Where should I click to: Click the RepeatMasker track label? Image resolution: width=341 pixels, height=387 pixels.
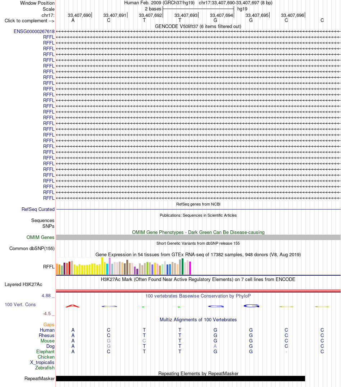coord(39,379)
